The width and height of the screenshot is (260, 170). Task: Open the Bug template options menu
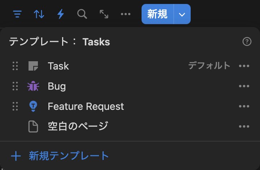244,86
